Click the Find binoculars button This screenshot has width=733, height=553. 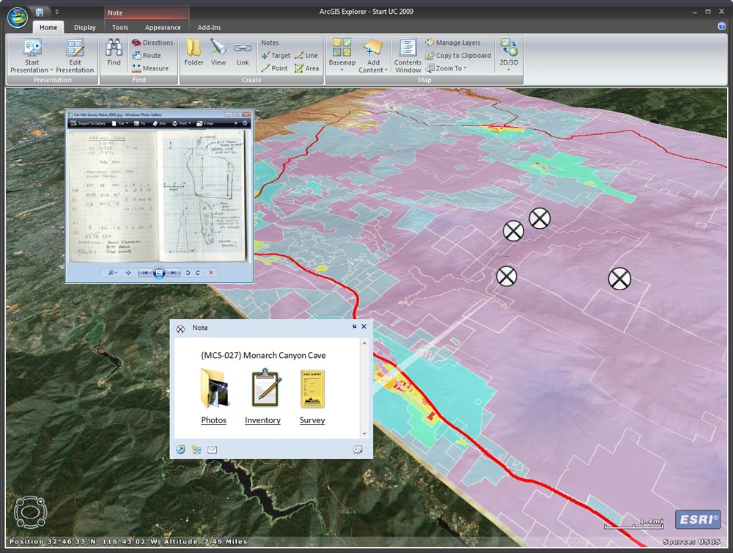point(114,52)
